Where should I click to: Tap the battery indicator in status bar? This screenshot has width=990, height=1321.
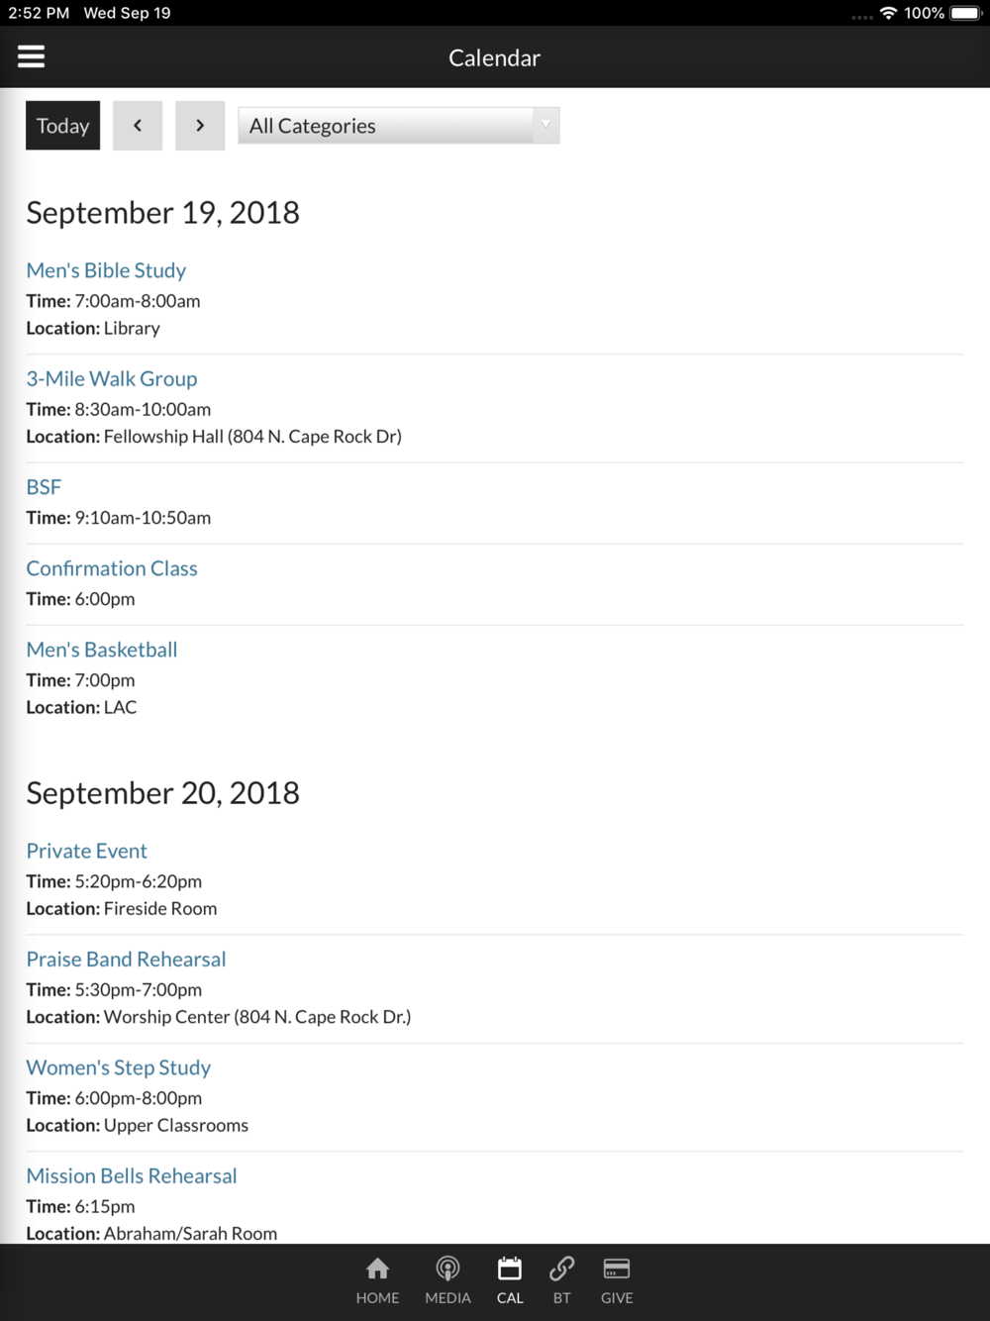[x=965, y=13]
